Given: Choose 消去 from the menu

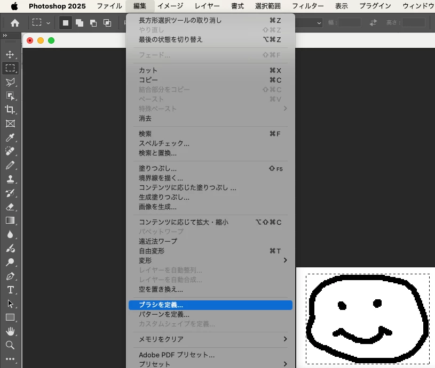Looking at the screenshot, I should (x=210, y=119).
